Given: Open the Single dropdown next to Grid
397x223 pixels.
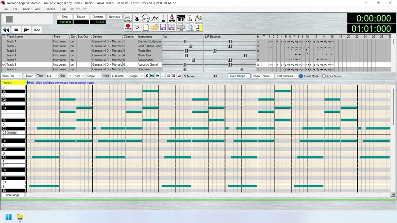Looking at the screenshot, I should (x=93, y=76).
